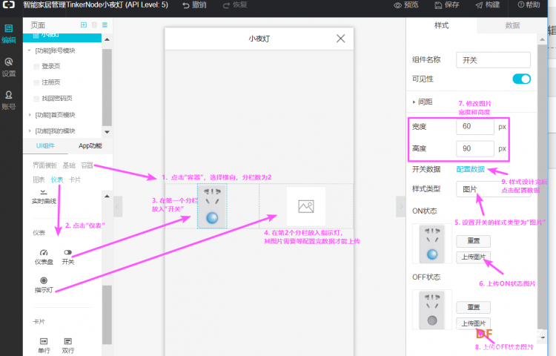The image size is (556, 356).
Task: Click page tree scrollbar down arrow
Action: 107,131
